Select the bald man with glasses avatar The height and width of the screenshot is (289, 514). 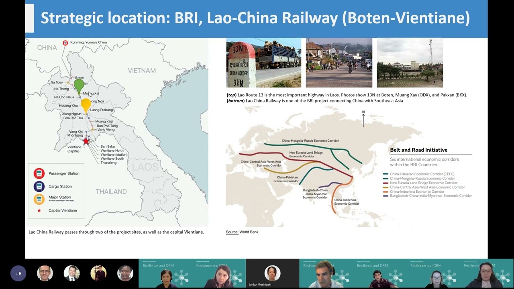coord(45,273)
